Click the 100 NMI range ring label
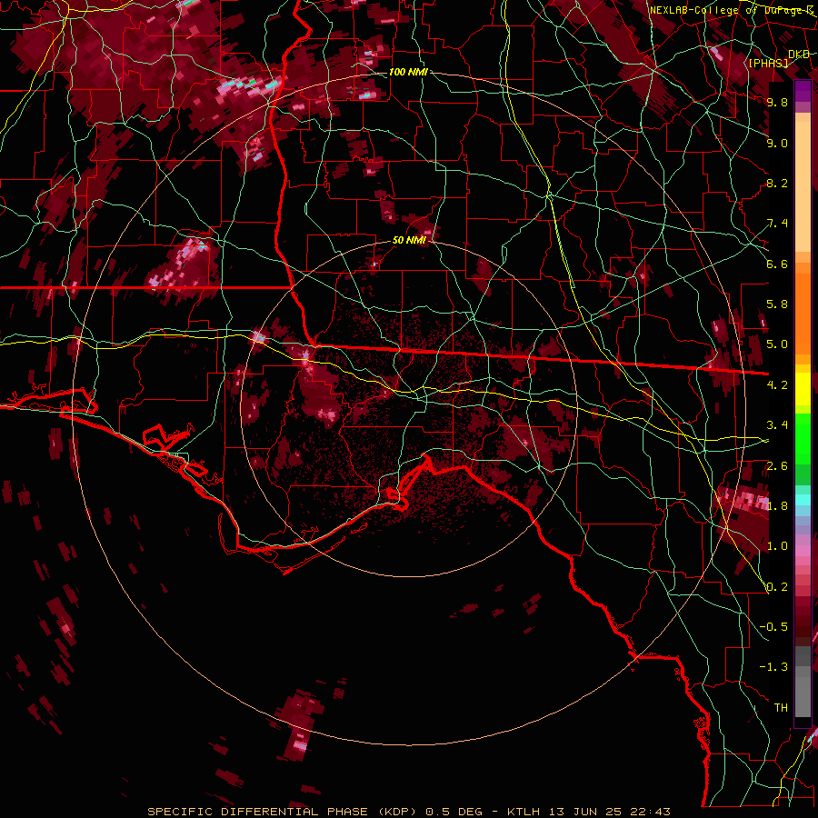This screenshot has width=818, height=818. (x=408, y=72)
